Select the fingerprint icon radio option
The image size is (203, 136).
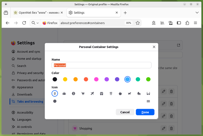coord(55,93)
